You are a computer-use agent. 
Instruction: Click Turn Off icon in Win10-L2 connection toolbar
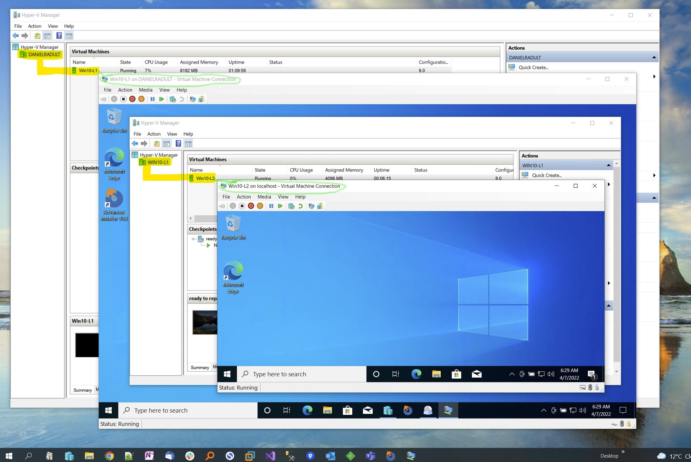pos(242,206)
